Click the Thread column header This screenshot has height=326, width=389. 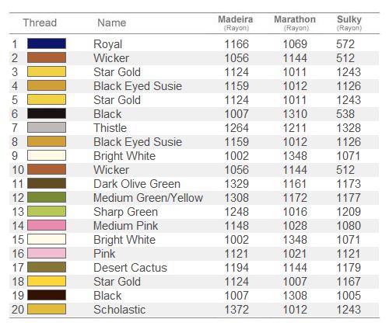[x=40, y=23]
